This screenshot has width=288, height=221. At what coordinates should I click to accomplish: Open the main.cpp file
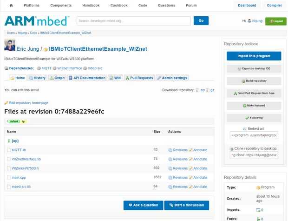point(19,177)
